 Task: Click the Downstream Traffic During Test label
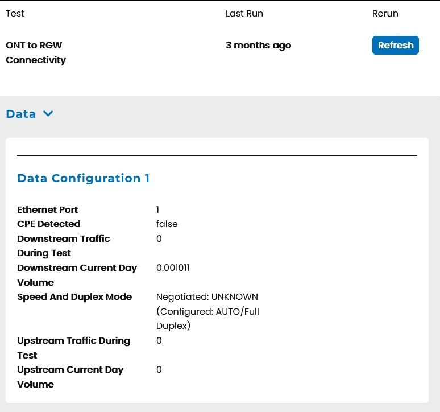63,245
